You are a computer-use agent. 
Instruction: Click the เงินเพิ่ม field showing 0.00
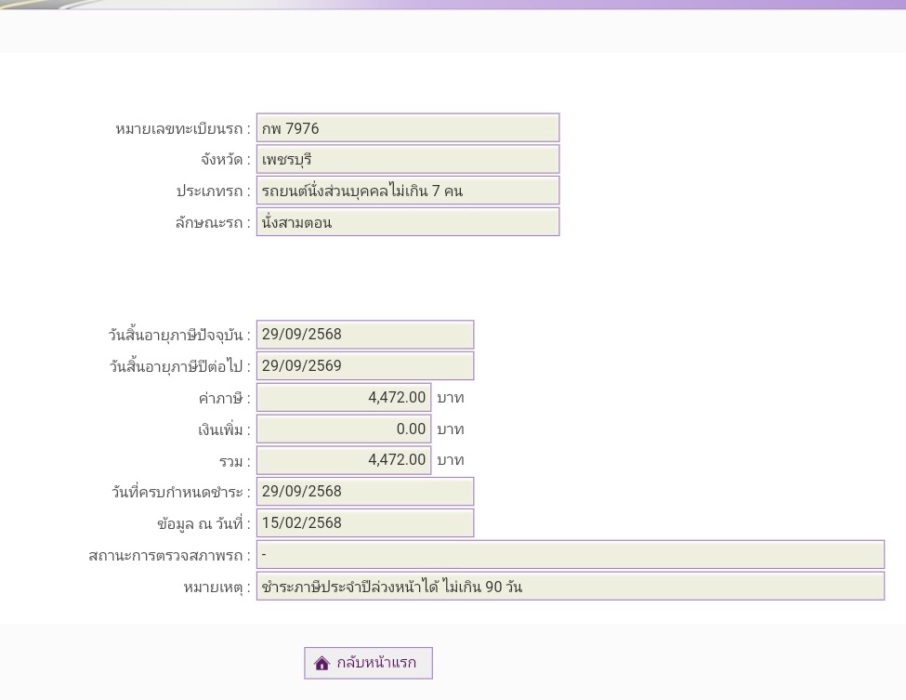click(344, 429)
